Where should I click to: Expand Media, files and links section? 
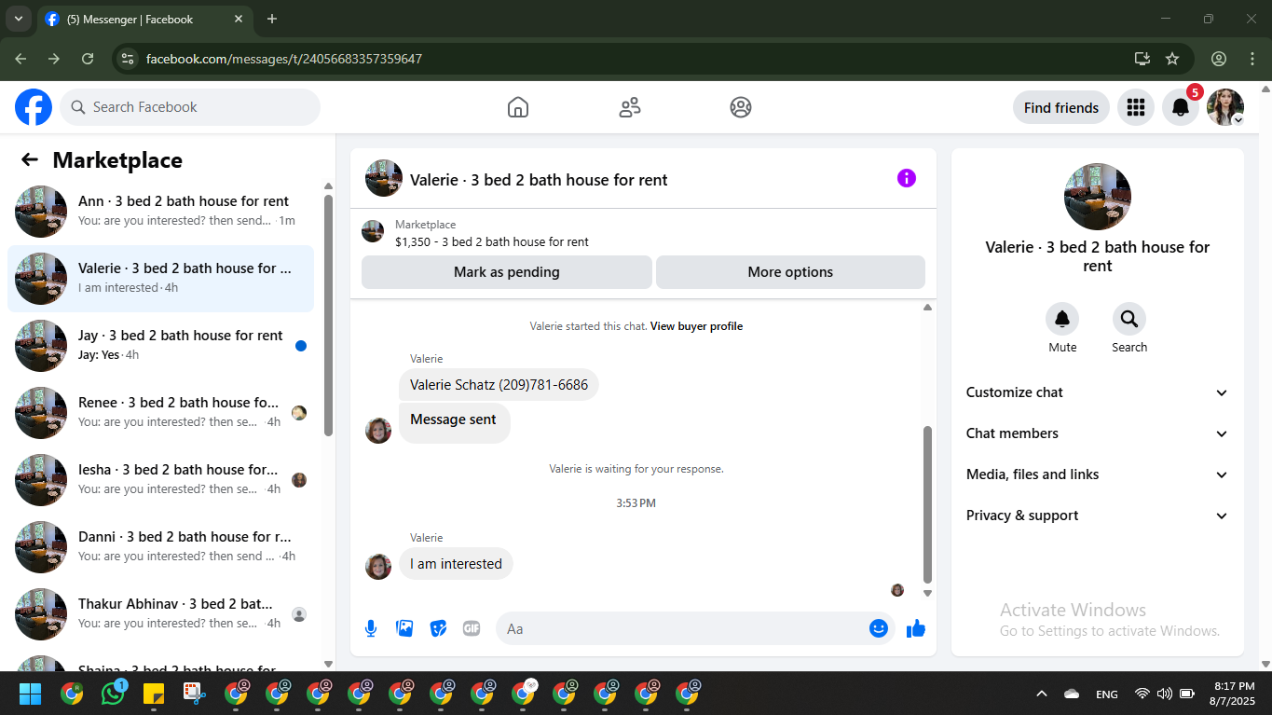pos(1097,474)
